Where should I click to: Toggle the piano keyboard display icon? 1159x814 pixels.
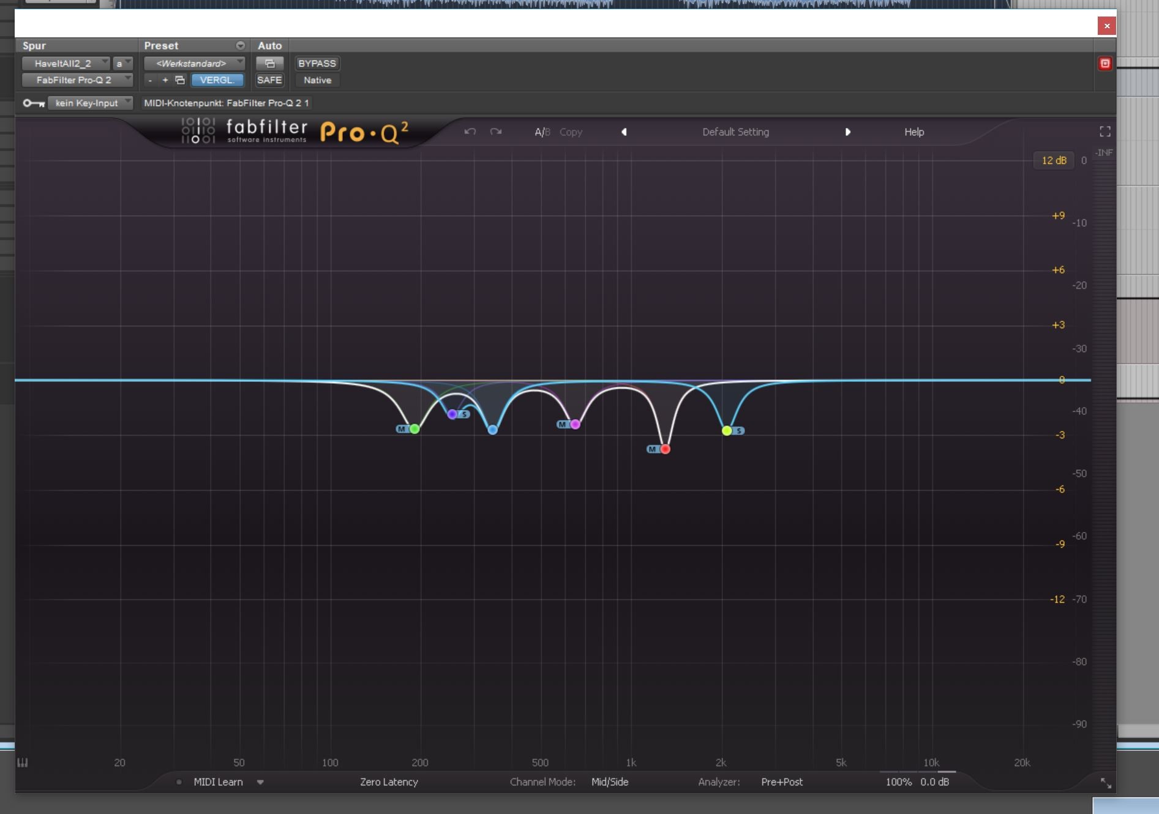(23, 762)
